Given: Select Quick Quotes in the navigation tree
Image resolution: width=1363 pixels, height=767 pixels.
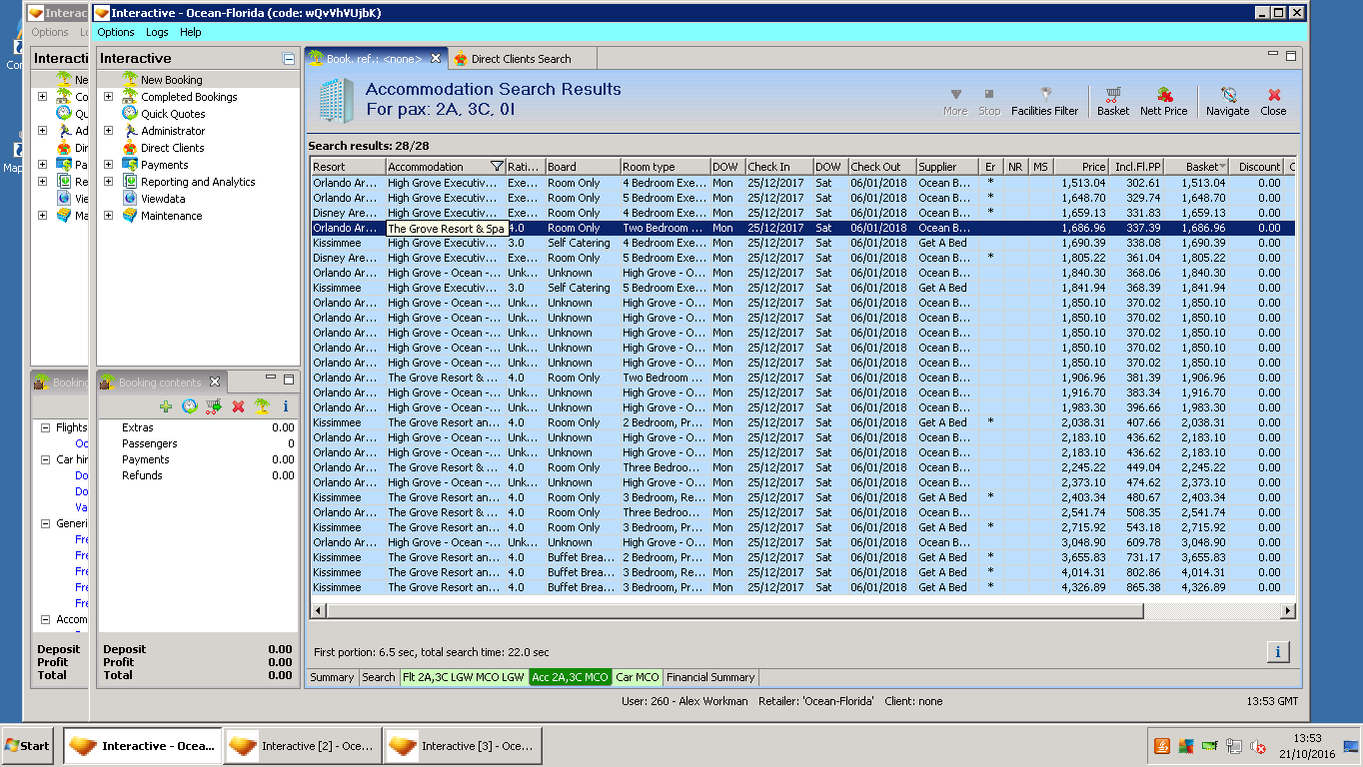Looking at the screenshot, I should tap(172, 114).
